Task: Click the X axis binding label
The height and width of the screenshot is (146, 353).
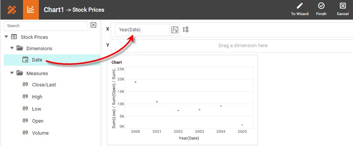Action: click(x=108, y=29)
